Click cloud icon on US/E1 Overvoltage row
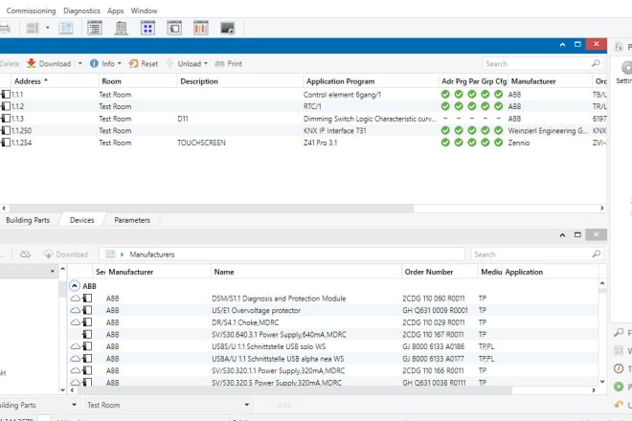 click(x=76, y=310)
